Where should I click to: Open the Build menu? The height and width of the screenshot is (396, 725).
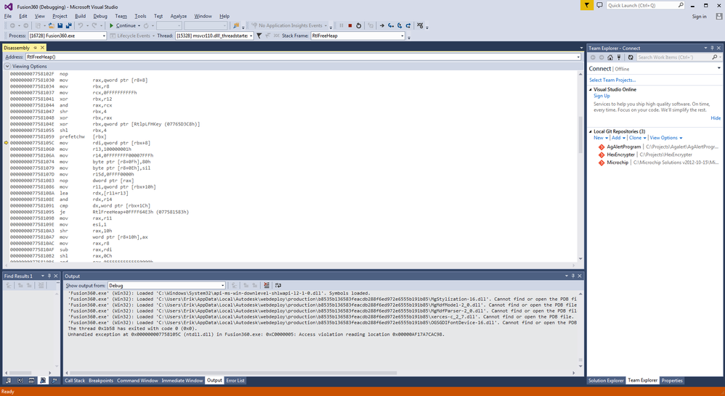pos(80,16)
